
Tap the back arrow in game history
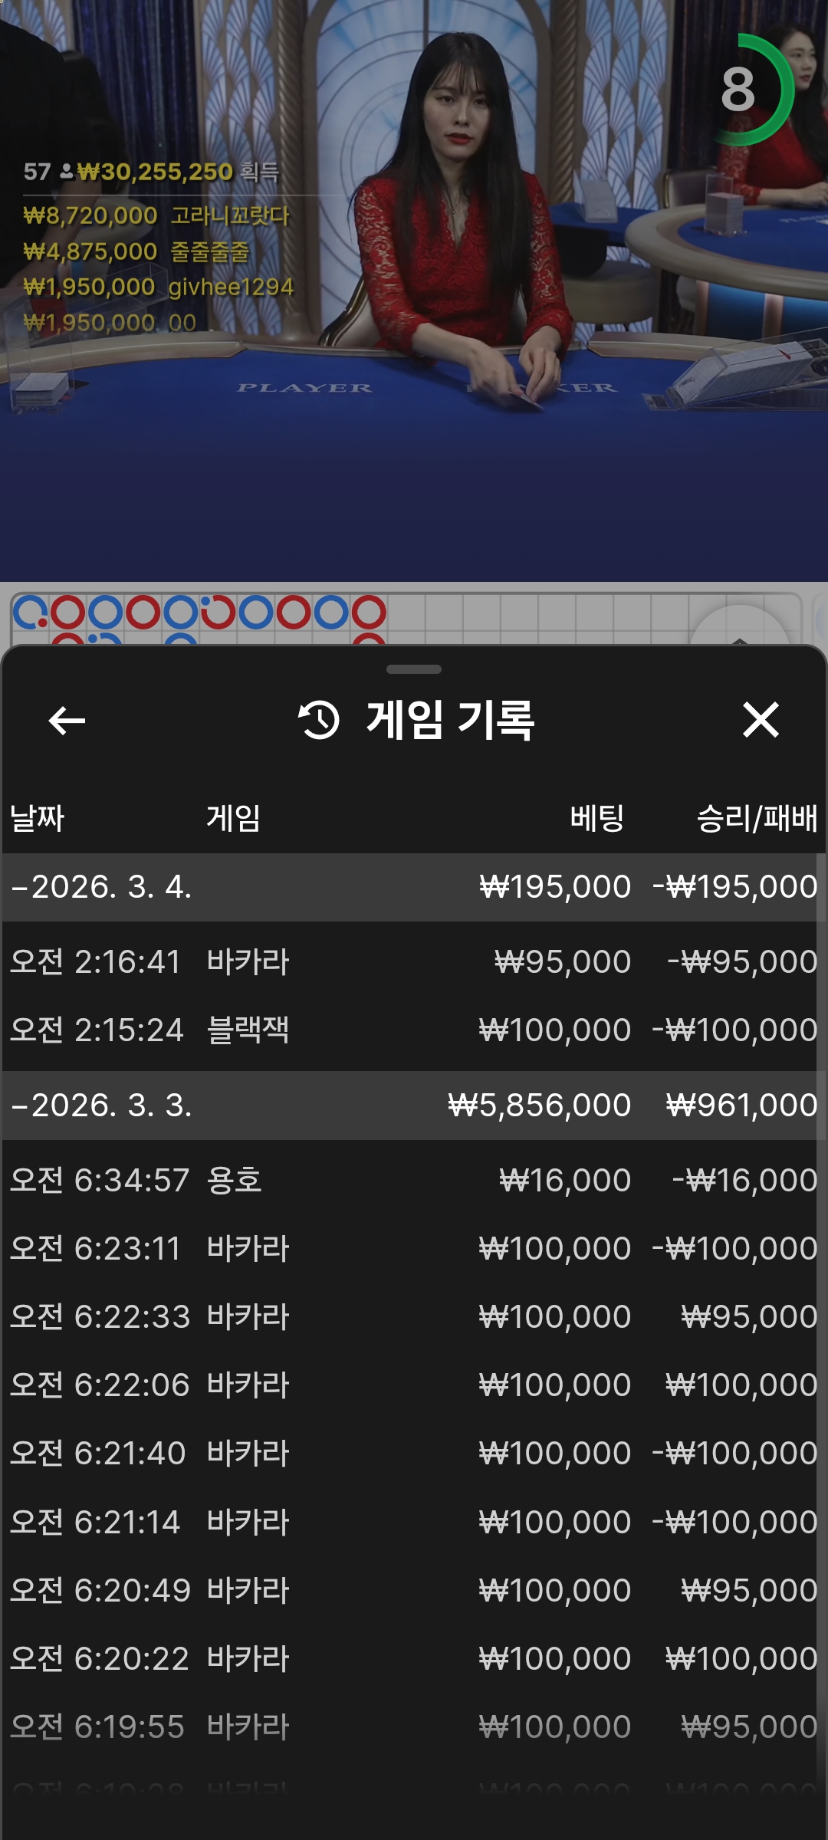pyautogui.click(x=67, y=721)
